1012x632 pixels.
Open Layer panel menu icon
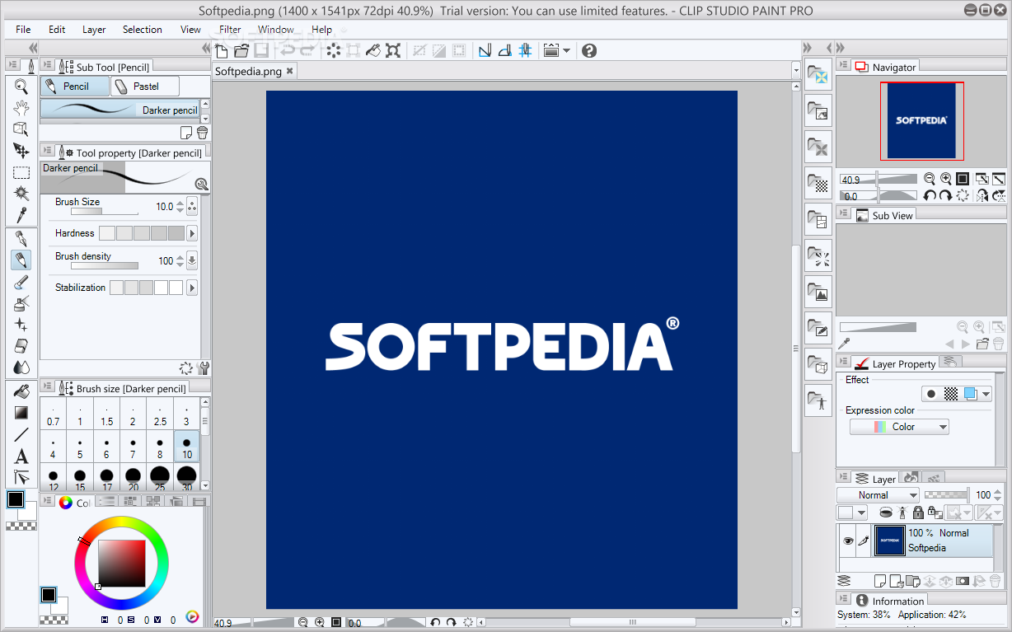coord(843,479)
